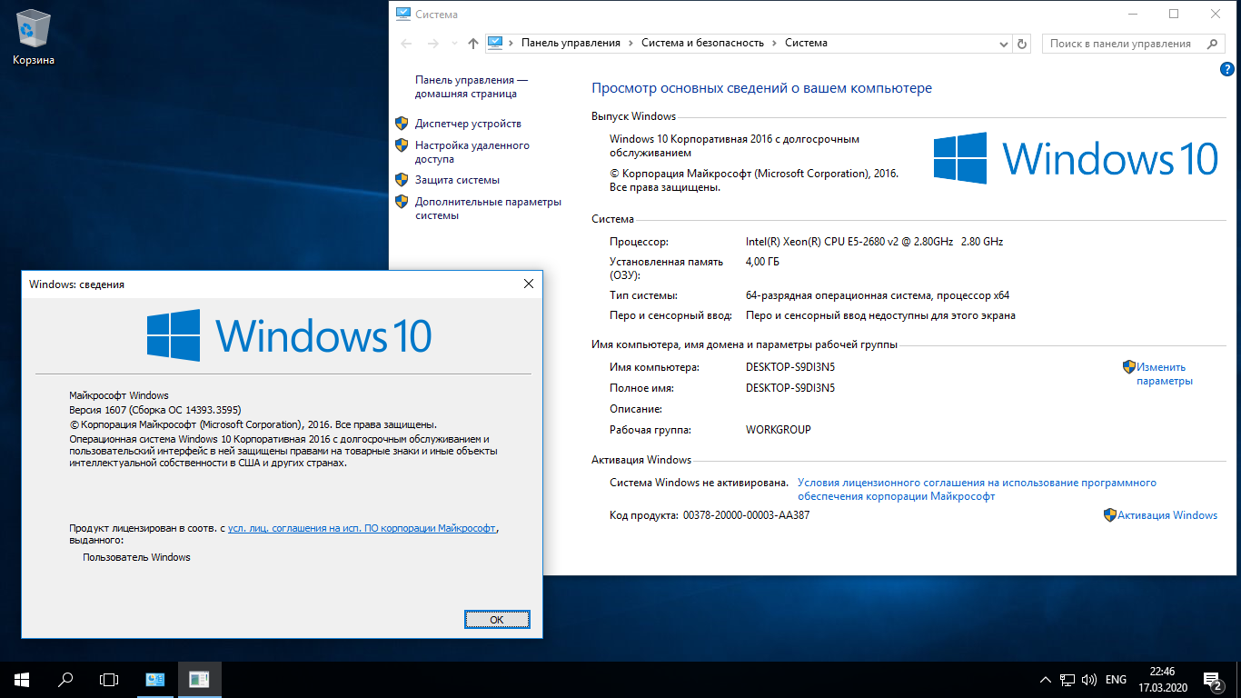1241x698 pixels.
Task: Go back with the navigation arrow
Action: pos(406,43)
